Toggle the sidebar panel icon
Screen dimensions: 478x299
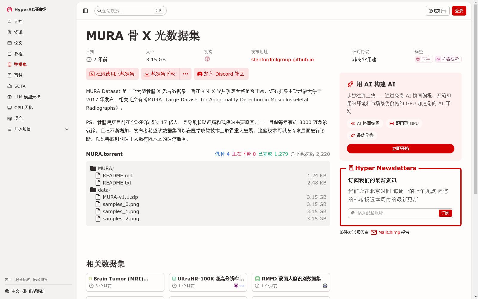[x=85, y=11]
